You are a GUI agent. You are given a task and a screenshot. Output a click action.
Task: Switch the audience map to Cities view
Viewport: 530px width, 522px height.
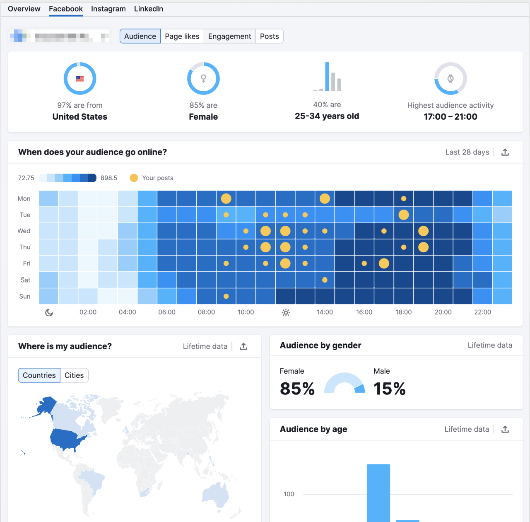74,375
